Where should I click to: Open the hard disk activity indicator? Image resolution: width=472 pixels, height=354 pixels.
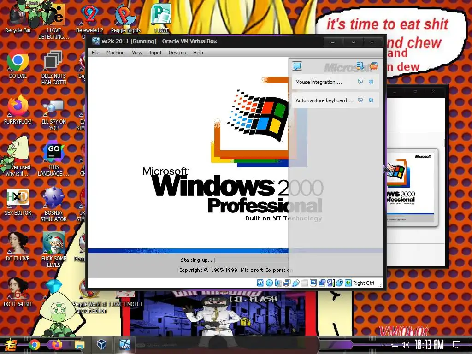click(260, 283)
